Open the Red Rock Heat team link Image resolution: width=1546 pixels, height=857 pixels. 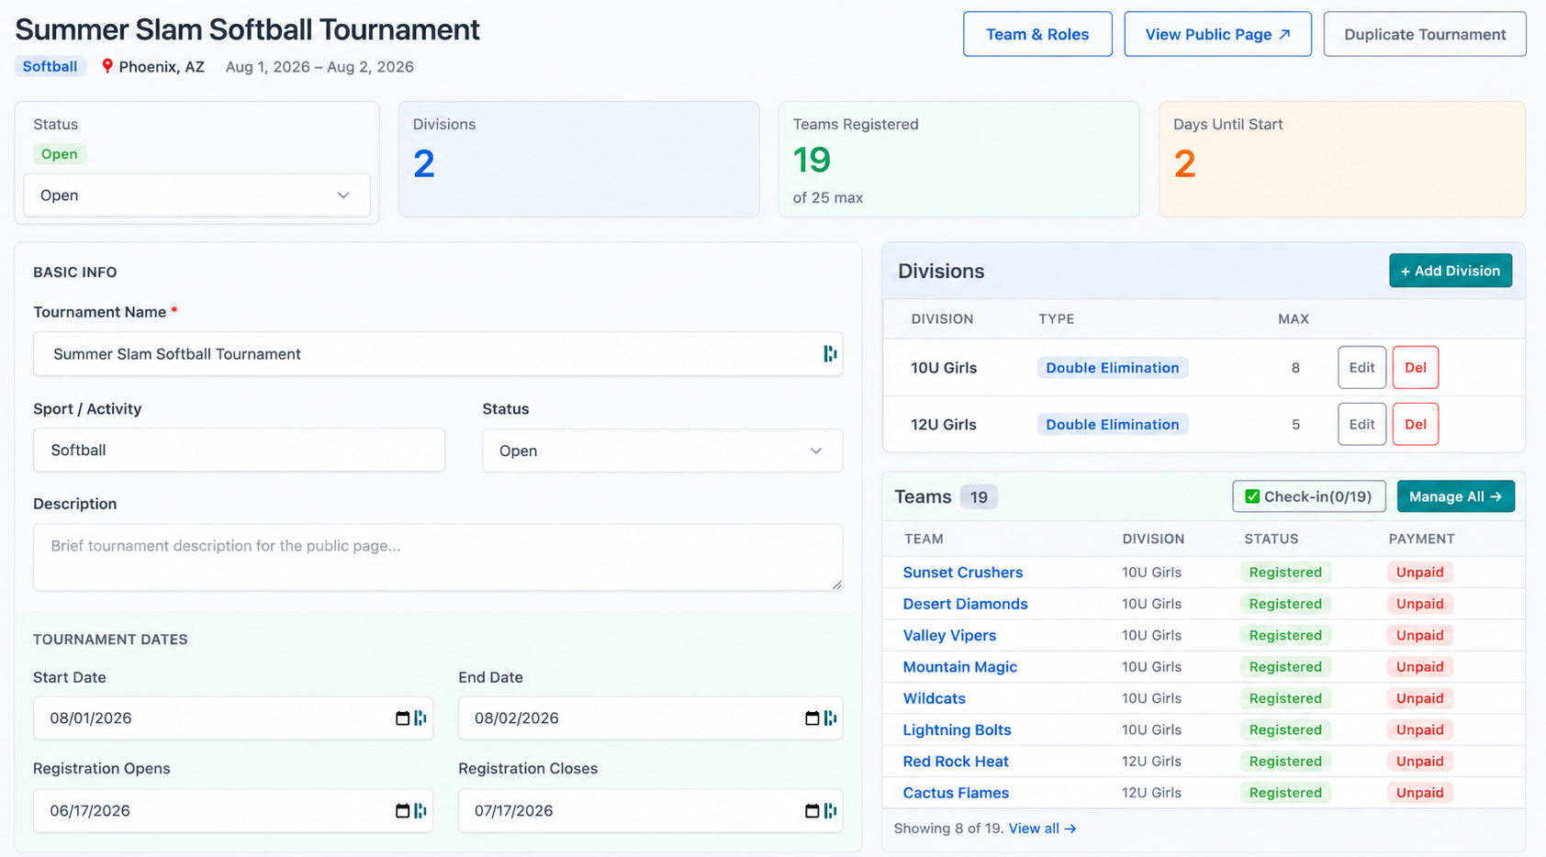tap(955, 762)
